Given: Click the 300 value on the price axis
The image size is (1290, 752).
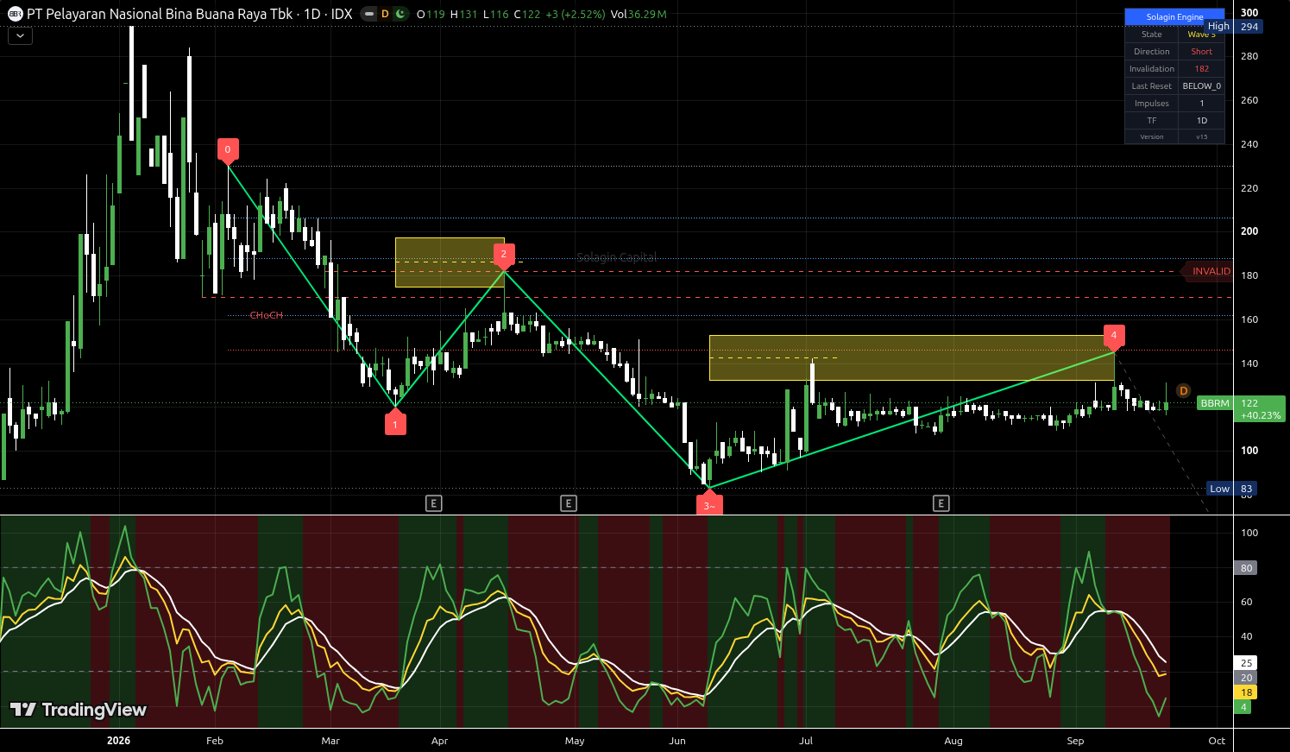Looking at the screenshot, I should point(1249,12).
